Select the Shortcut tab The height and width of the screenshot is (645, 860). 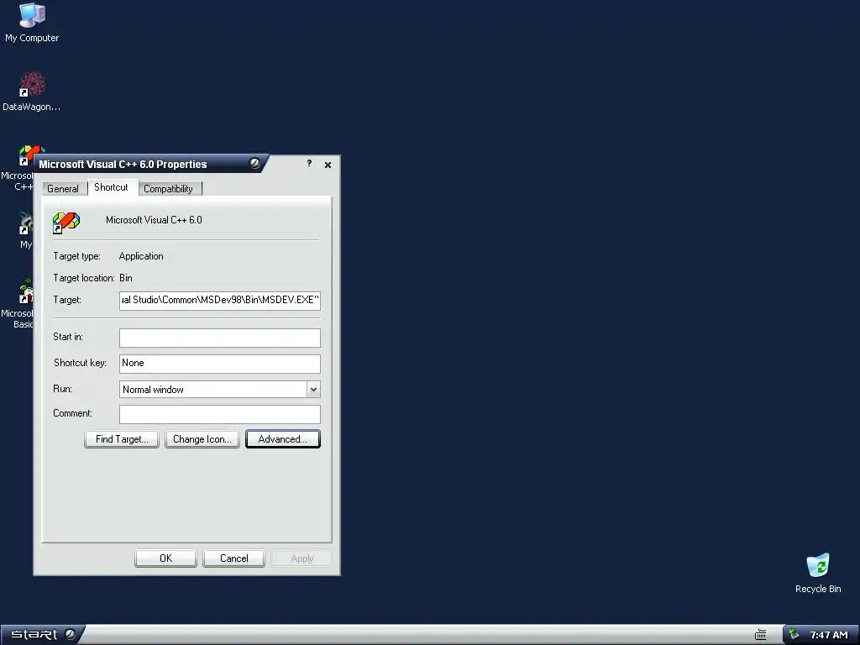tap(112, 187)
